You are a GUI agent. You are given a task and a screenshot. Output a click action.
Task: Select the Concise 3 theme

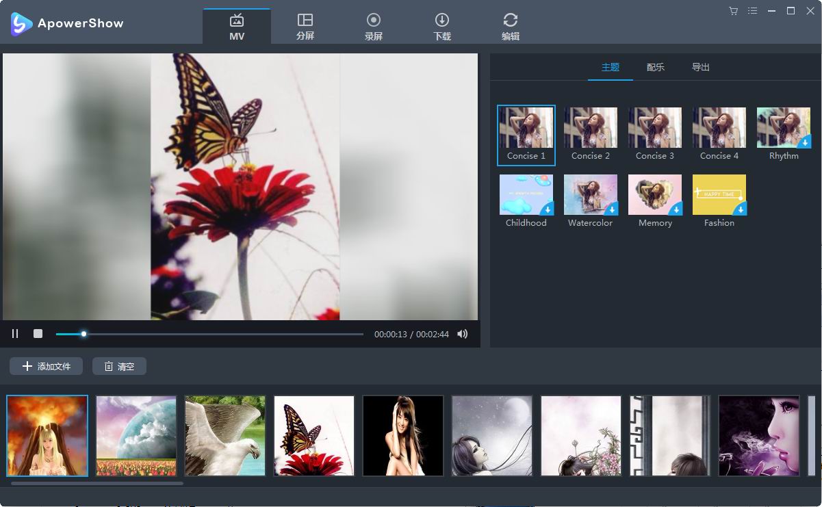click(655, 127)
